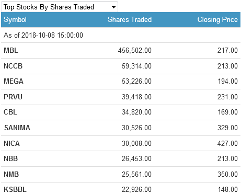Sort by the Shares Traded column header
The height and width of the screenshot is (194, 241).
(130, 19)
